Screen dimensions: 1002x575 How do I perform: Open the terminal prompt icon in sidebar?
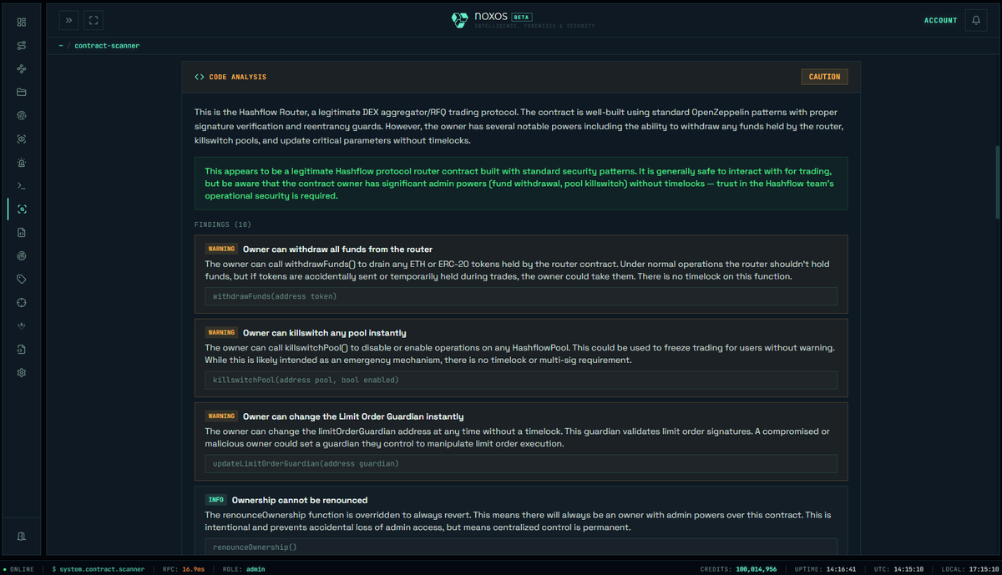22,185
